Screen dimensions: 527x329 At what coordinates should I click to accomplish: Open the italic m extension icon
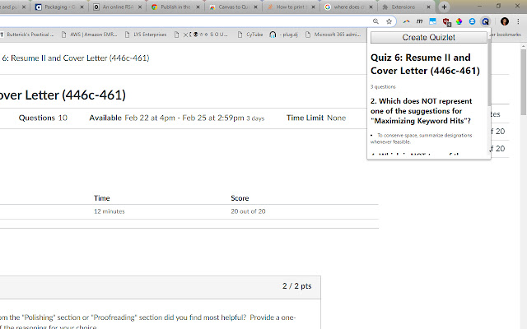[x=419, y=21]
